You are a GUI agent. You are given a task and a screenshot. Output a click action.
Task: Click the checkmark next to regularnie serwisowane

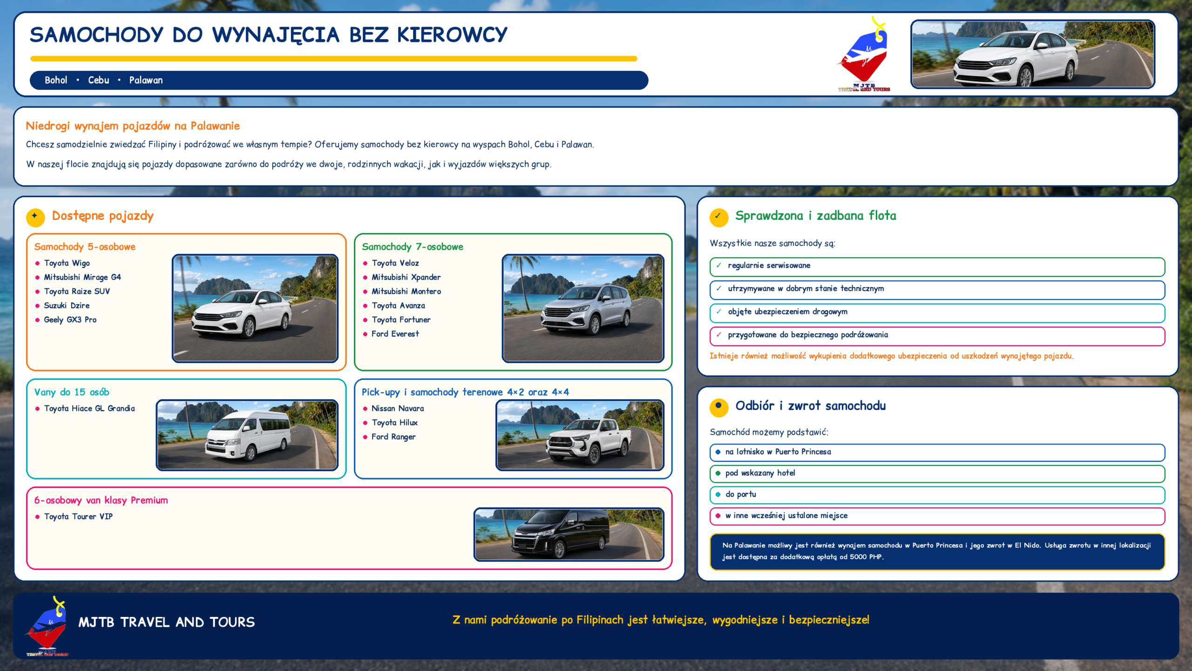[x=719, y=266]
